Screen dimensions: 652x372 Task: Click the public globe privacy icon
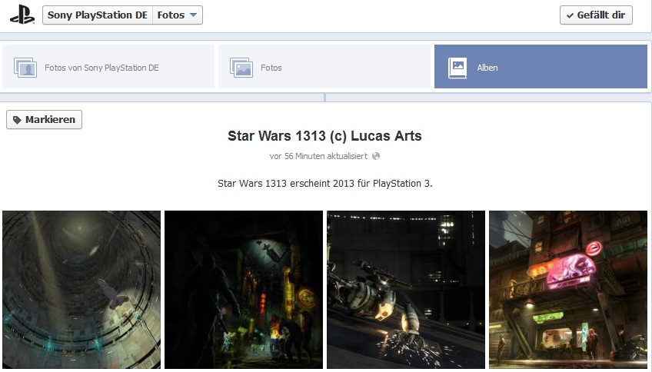(x=376, y=156)
